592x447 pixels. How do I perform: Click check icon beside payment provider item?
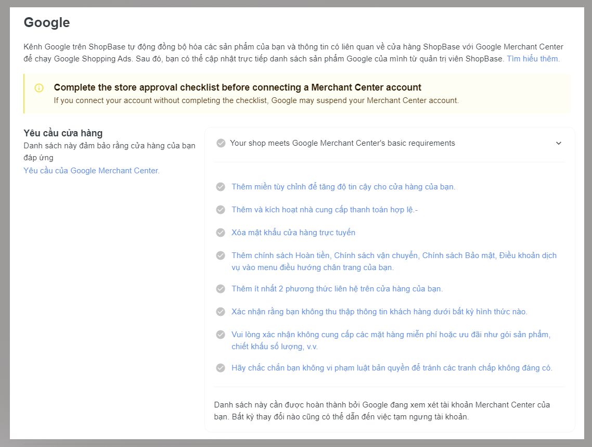tap(221, 210)
